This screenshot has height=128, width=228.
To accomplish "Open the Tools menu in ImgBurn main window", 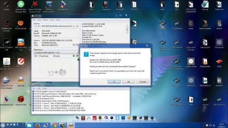I will coord(52,20).
